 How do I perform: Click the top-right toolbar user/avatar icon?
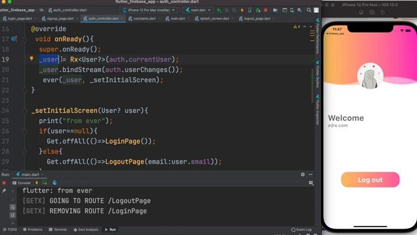pyautogui.click(x=316, y=10)
